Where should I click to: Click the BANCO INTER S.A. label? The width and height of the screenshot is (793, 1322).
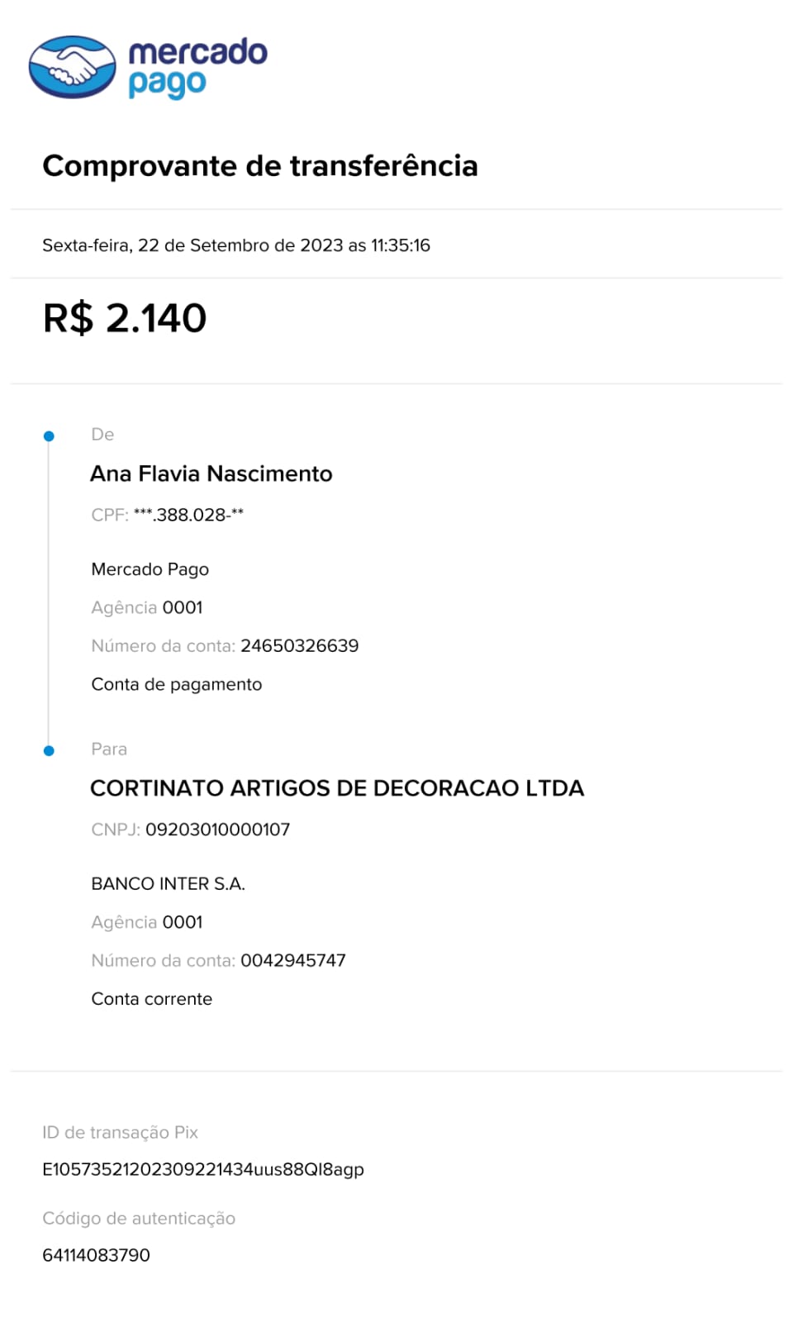pyautogui.click(x=169, y=884)
